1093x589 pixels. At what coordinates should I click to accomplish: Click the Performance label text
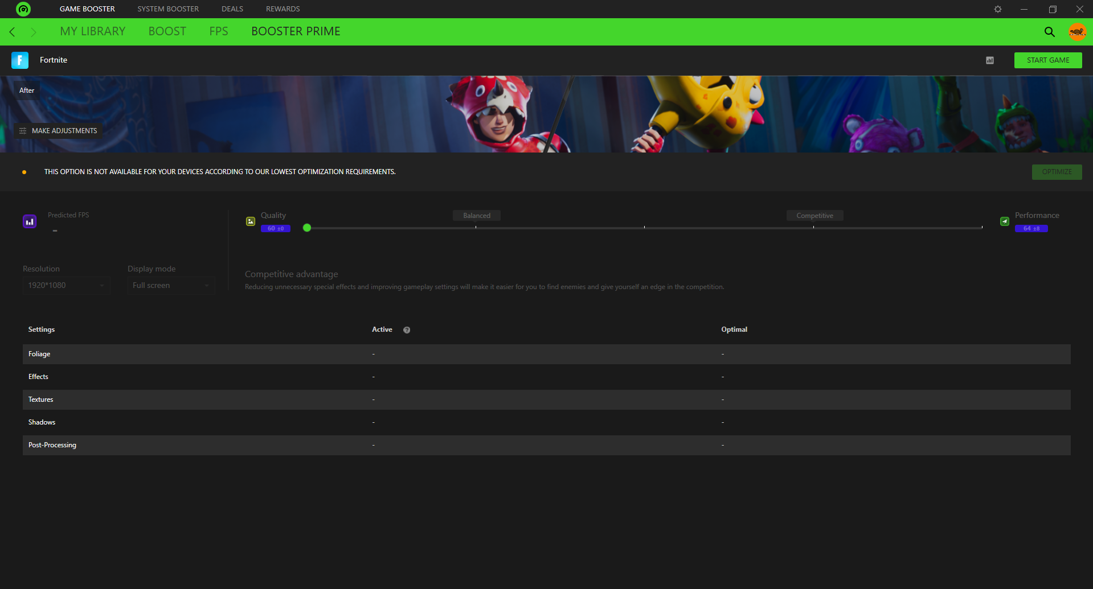(1037, 215)
